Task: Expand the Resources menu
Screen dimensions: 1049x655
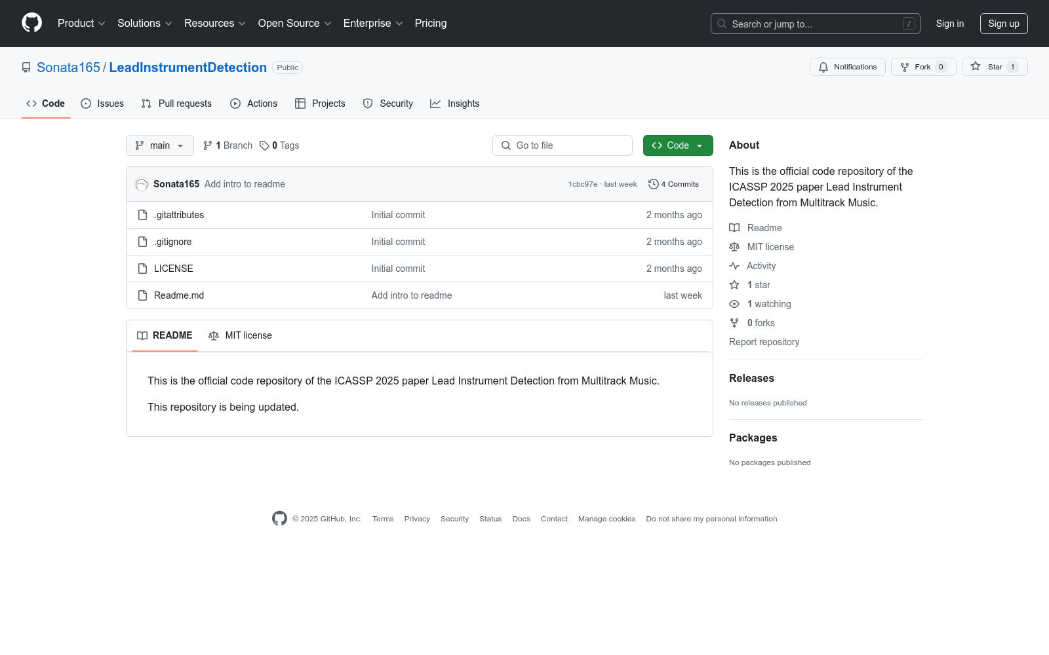Action: pyautogui.click(x=215, y=23)
